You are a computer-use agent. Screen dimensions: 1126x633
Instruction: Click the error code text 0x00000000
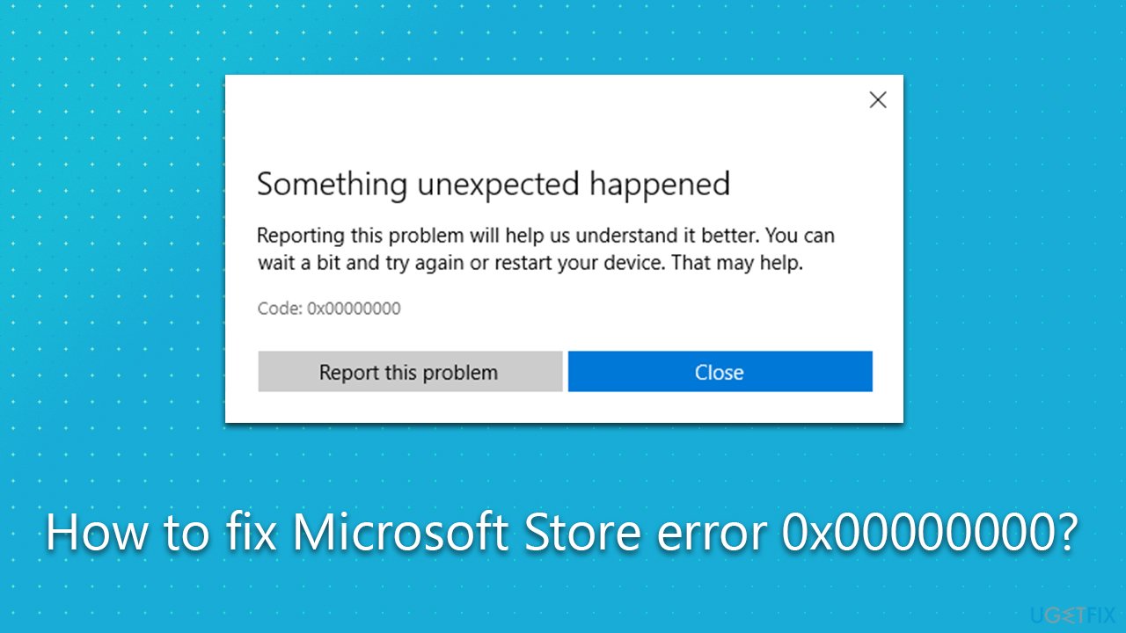(328, 309)
